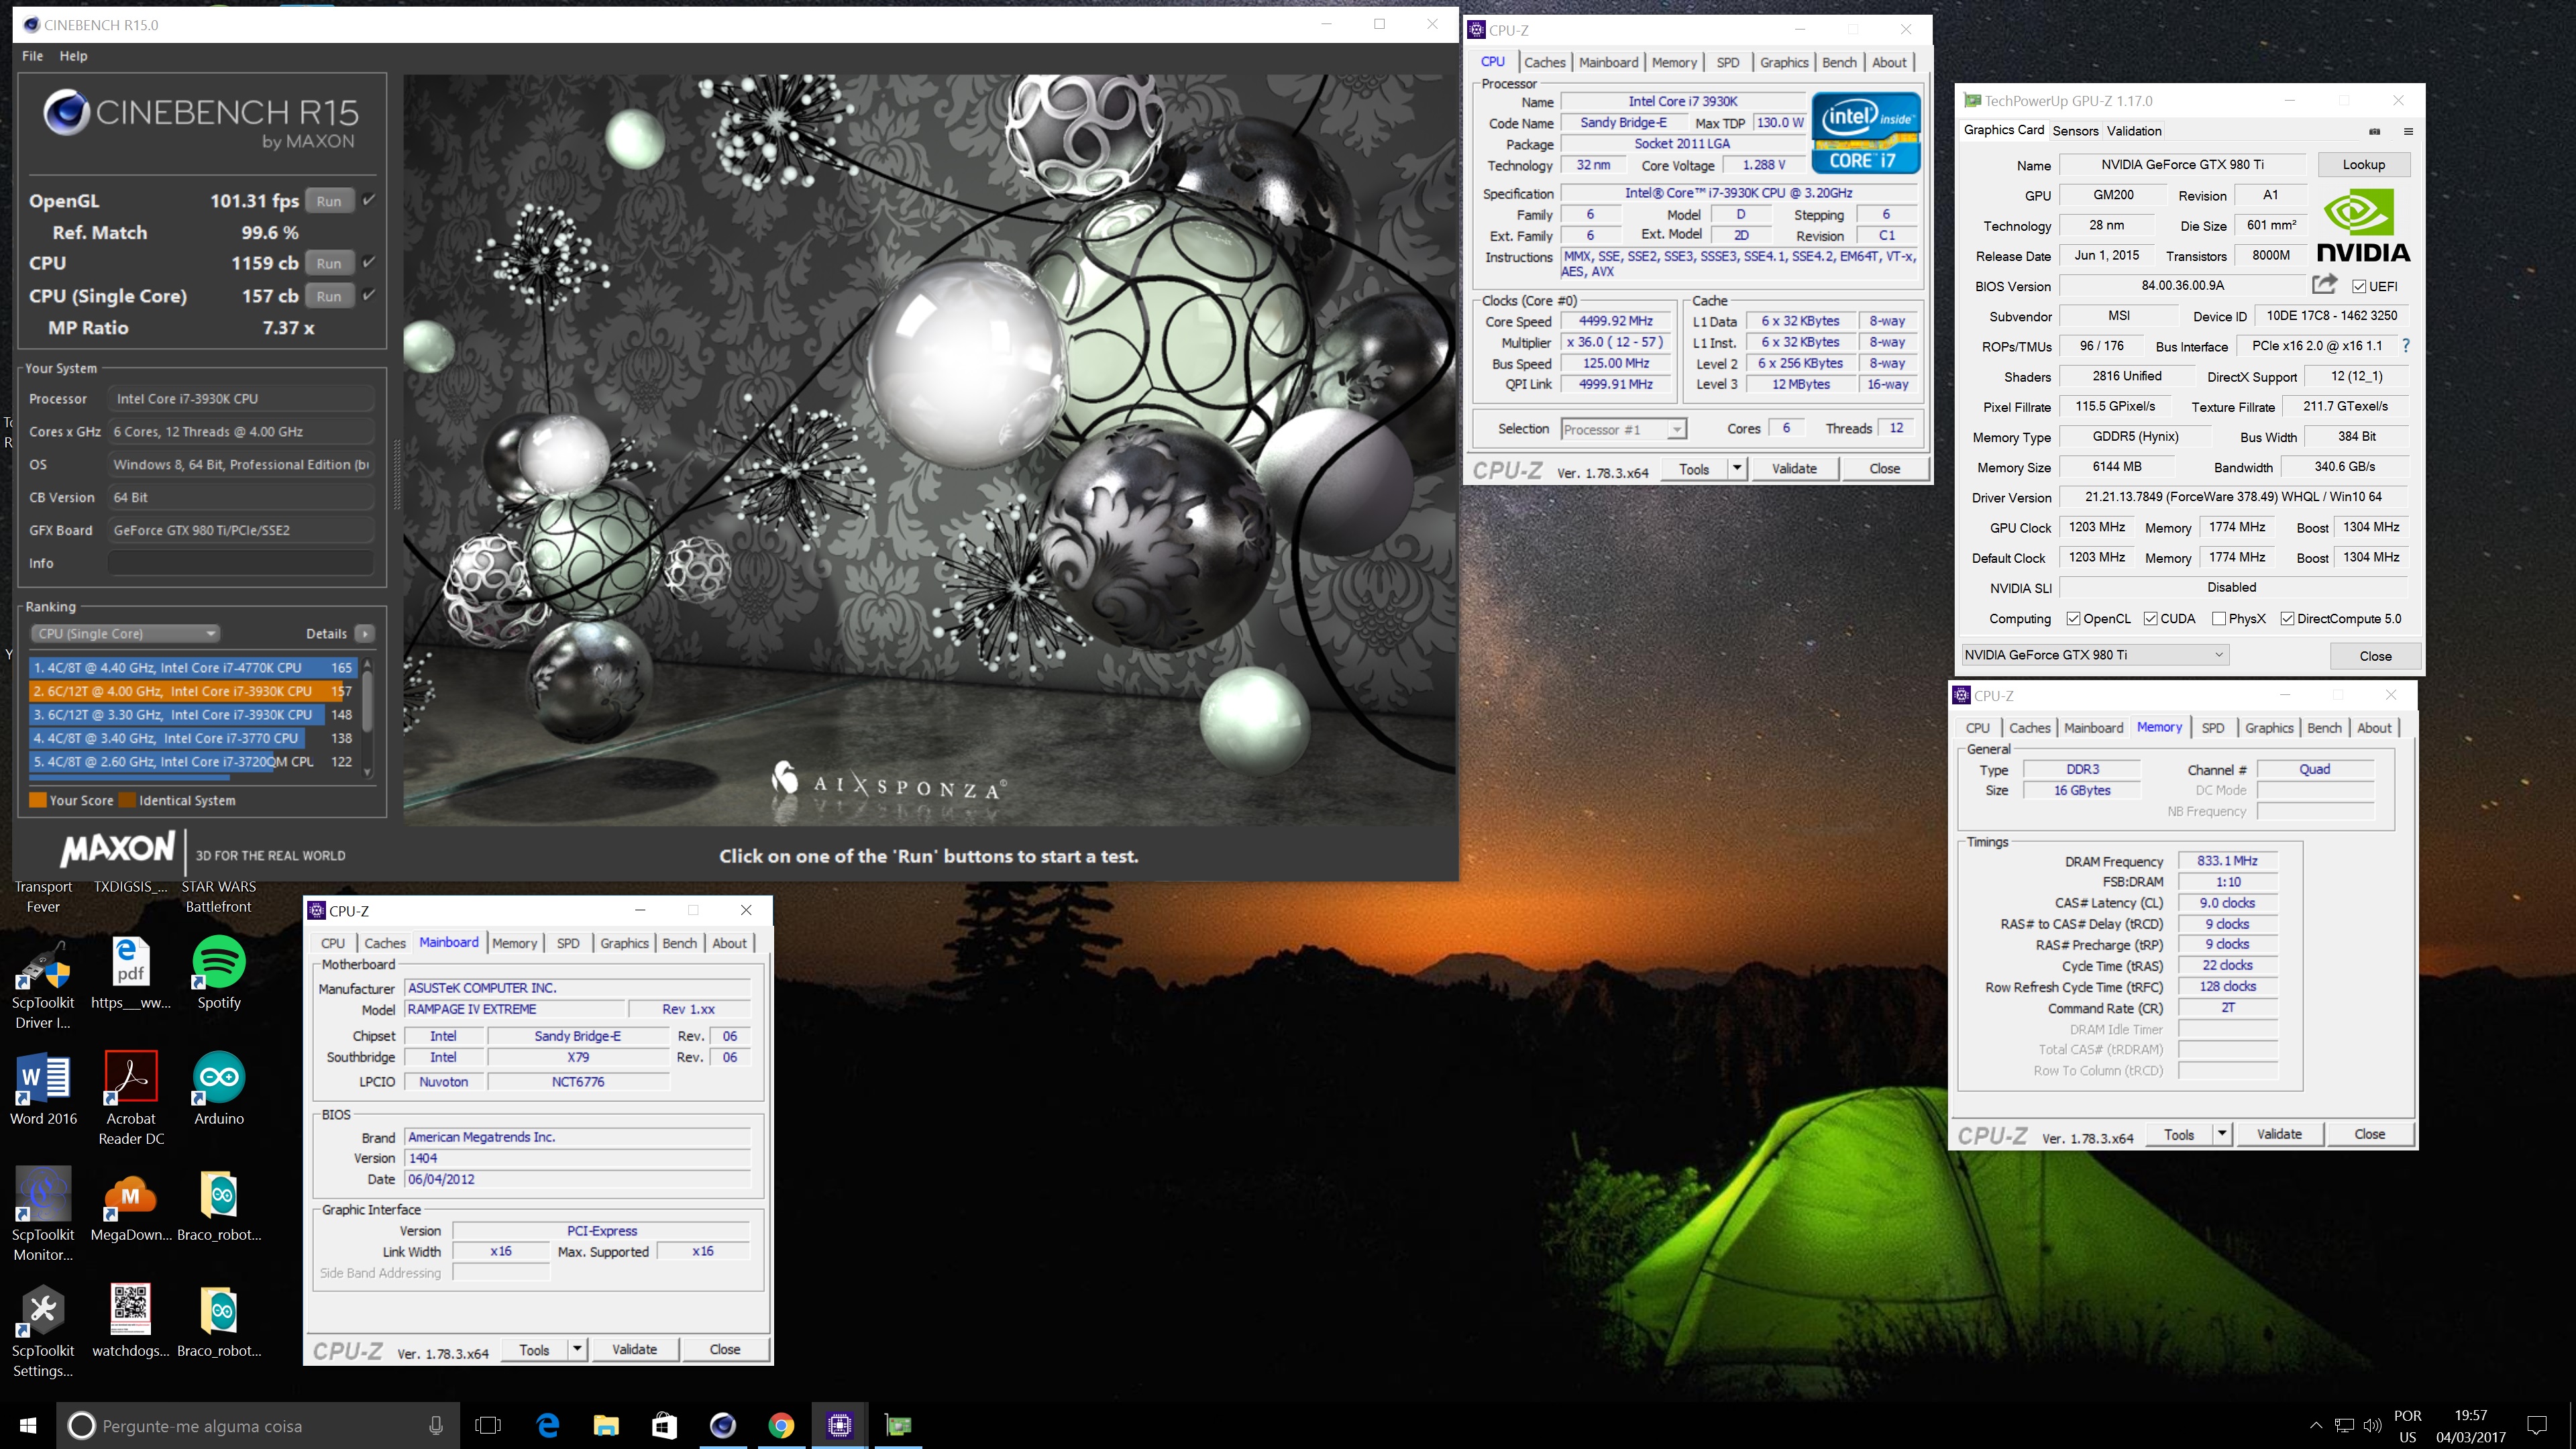Run the OpenGL benchmark
2576x1449 pixels.
pyautogui.click(x=329, y=201)
